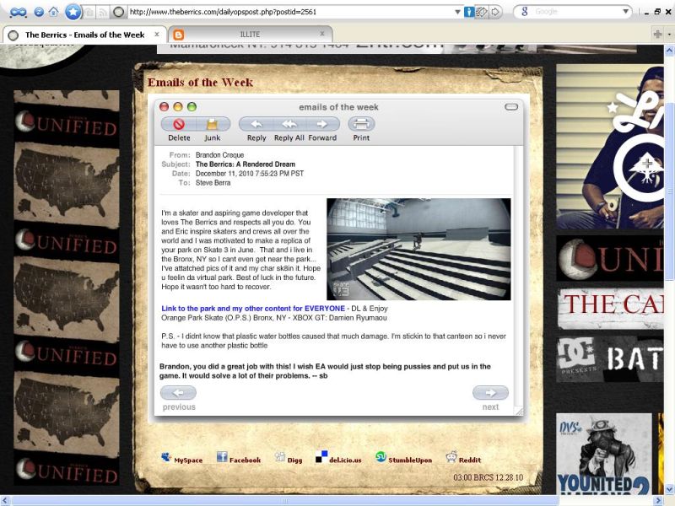Click the grayed media stream icon

tap(89, 12)
